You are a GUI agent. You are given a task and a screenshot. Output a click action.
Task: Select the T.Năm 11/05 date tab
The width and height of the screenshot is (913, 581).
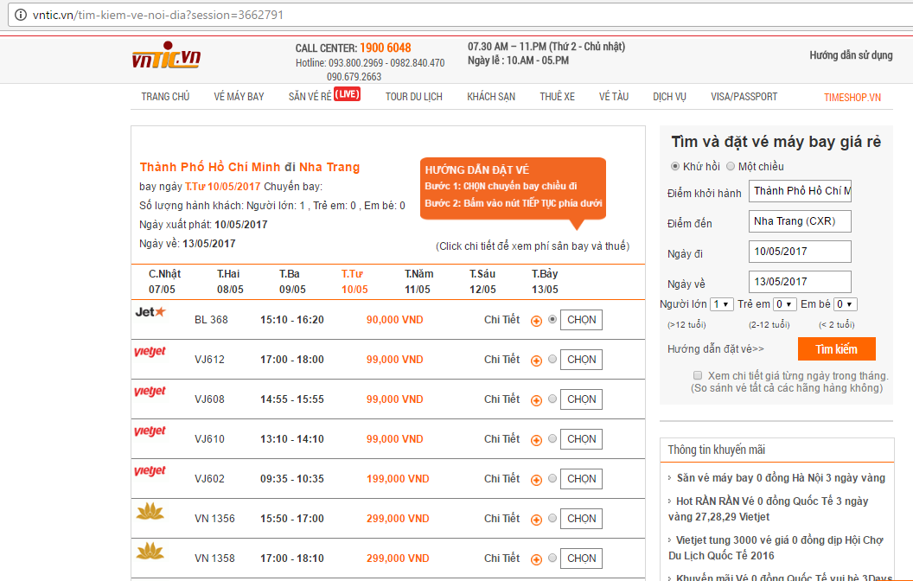(418, 281)
